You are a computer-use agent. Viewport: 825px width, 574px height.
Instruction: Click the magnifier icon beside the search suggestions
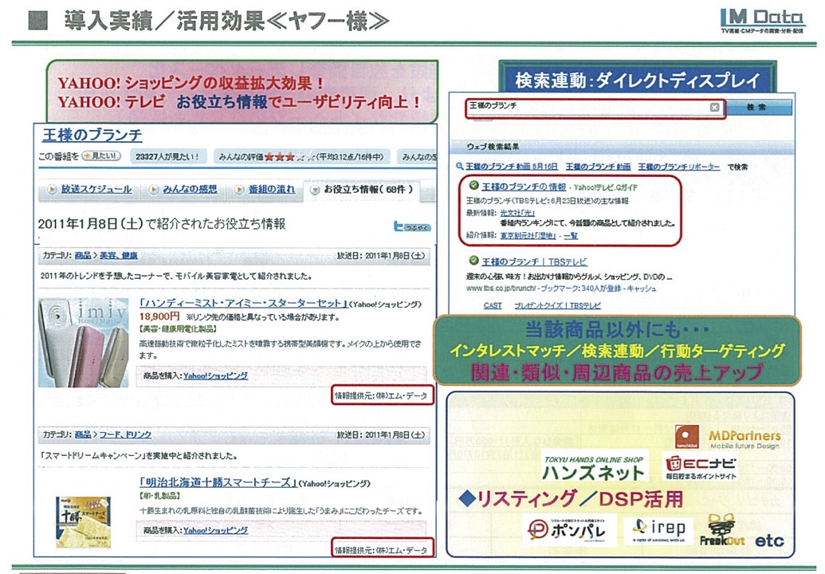459,167
